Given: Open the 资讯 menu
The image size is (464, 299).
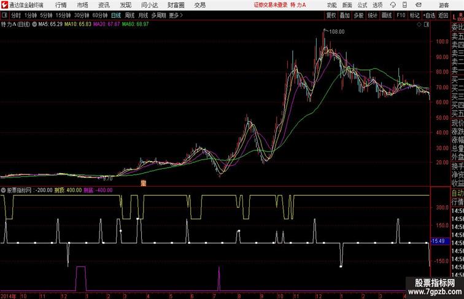Looking at the screenshot, I should (104, 5).
